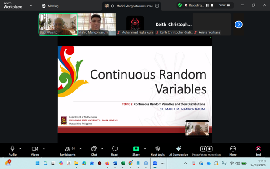Show taskbar overflow apps ellipsis
Image resolution: width=270 pixels, height=169 pixels.
(x=162, y=163)
